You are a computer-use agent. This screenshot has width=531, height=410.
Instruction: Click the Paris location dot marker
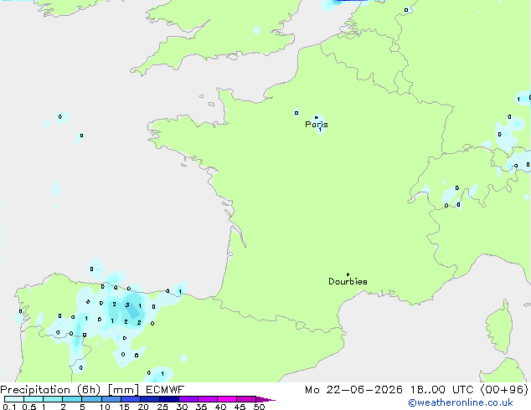[317, 117]
